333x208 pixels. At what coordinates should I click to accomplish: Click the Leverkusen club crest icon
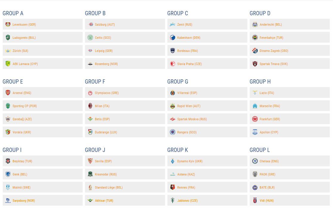coord(8,24)
